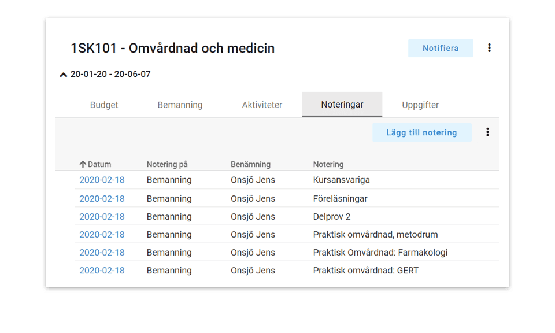Open the date link for Praktisk omvårdnad, metodrum
Viewport: 555px width, 333px height.
(x=102, y=235)
